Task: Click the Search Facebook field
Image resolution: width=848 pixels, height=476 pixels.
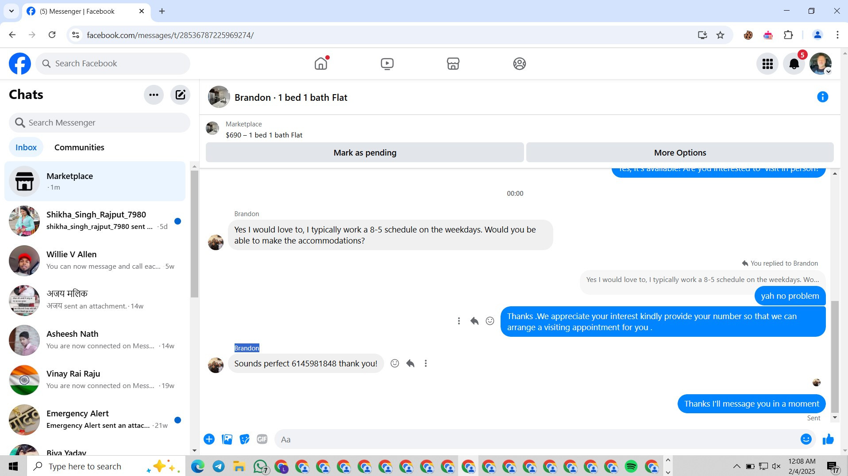Action: pyautogui.click(x=113, y=64)
